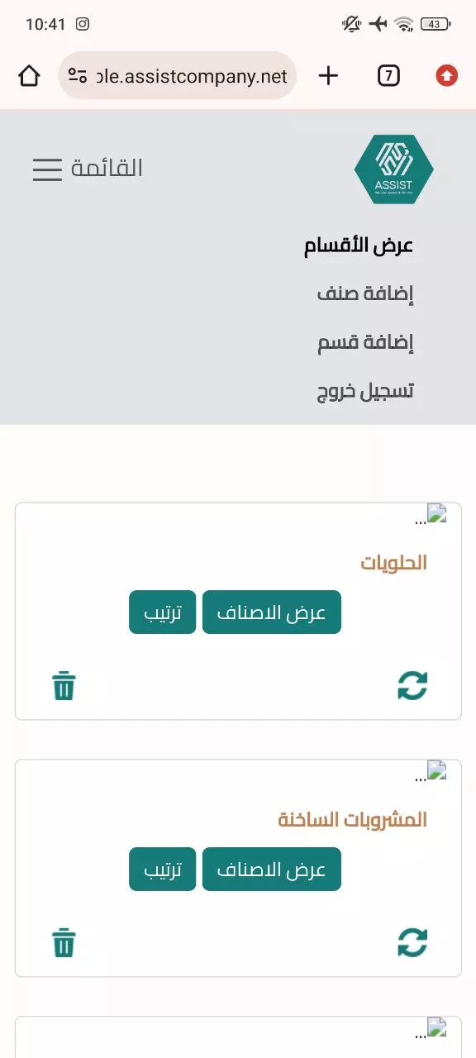Image resolution: width=476 pixels, height=1058 pixels.
Task: Delete the الحلويات category using trash icon
Action: [64, 685]
